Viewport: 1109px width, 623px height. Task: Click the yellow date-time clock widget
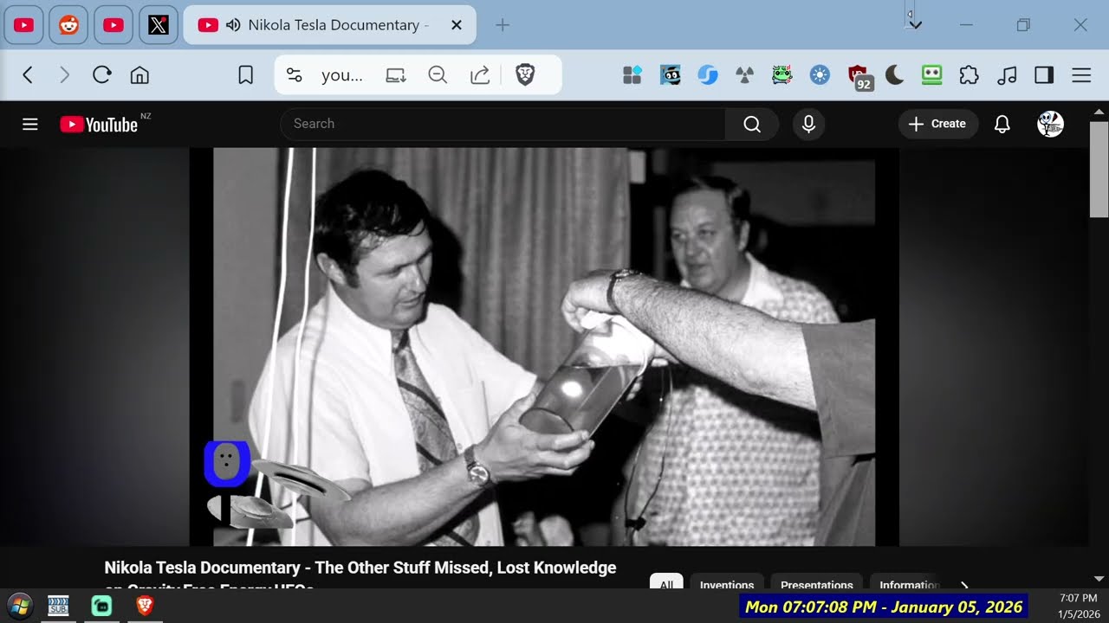[x=884, y=607]
